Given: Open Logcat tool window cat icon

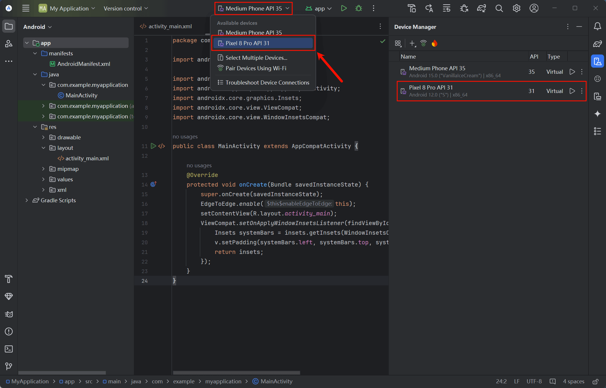Looking at the screenshot, I should point(9,314).
